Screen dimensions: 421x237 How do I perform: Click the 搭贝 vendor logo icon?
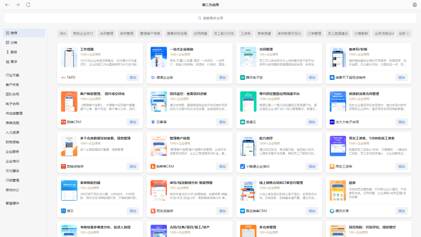[64, 211]
